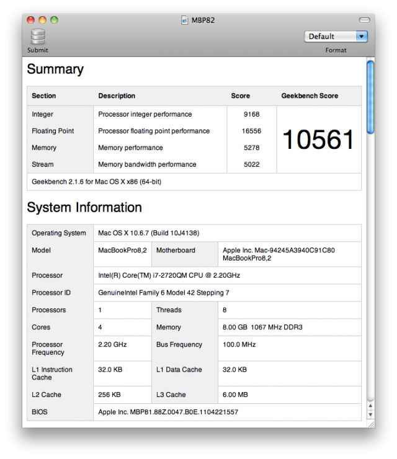
Task: Click the window resize grip
Action: click(371, 424)
